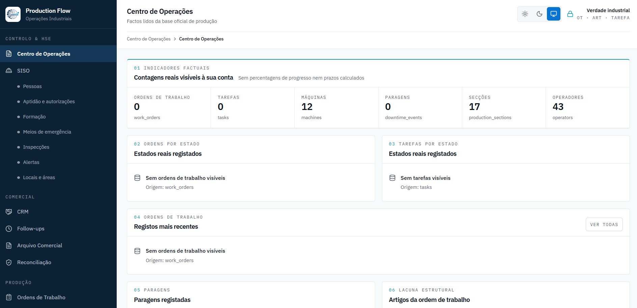Click 'Factos lidos da base oficial de produção' subtitle

[x=172, y=21]
